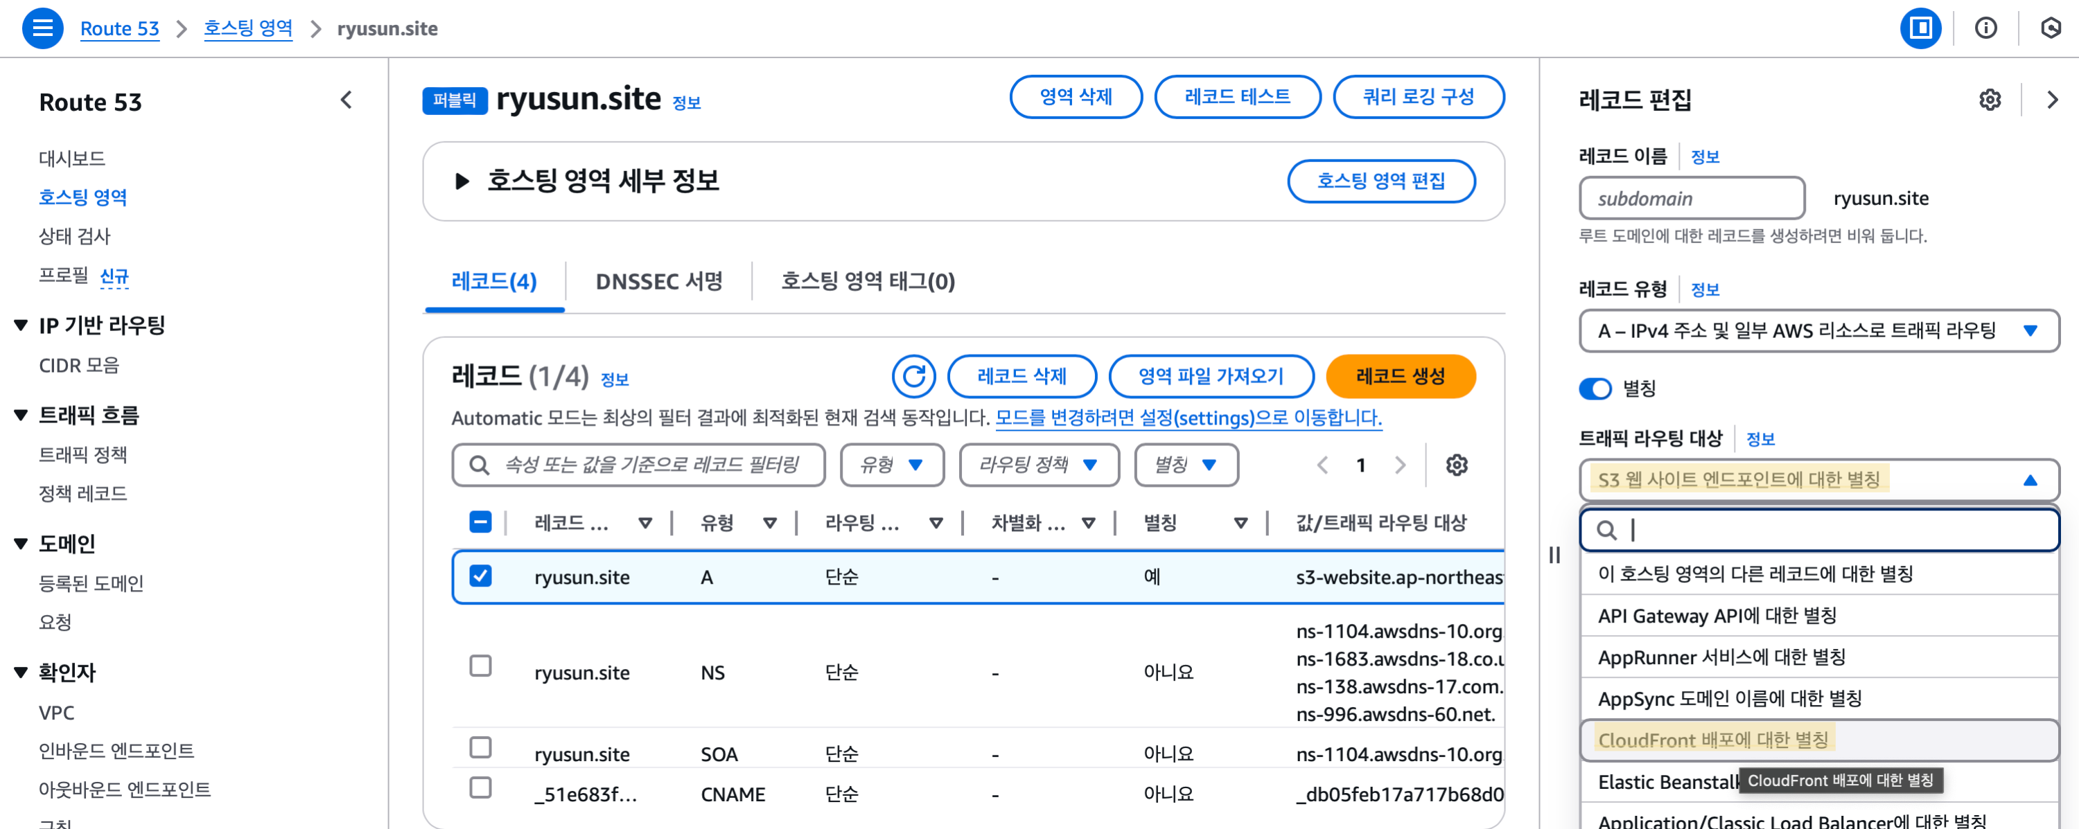This screenshot has width=2079, height=829.
Task: Choose CloudFront 배포에 대한 별칭 option
Action: [x=1819, y=740]
